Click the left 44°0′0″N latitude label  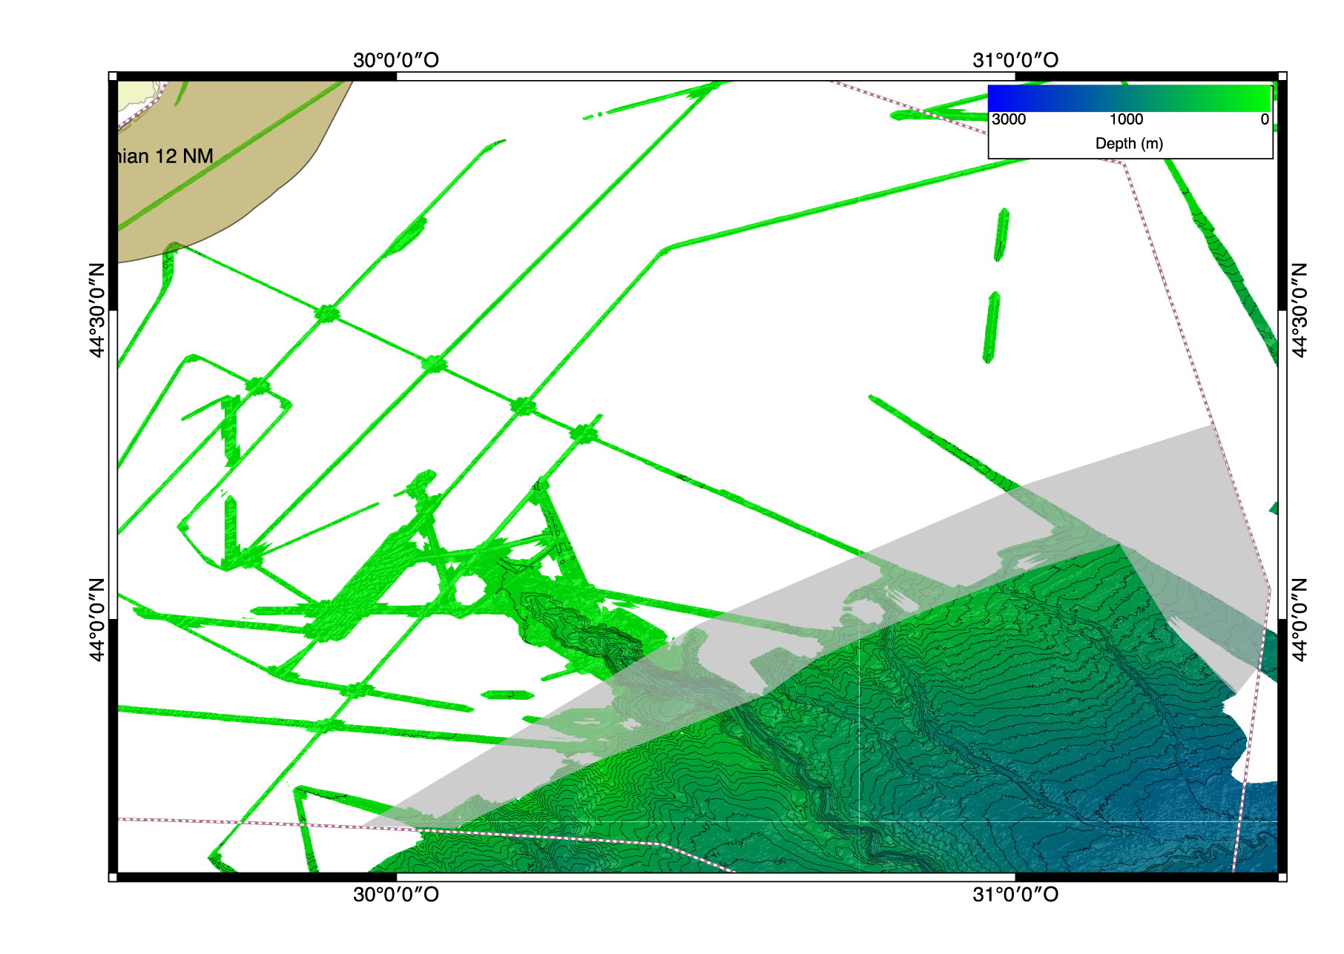coord(97,620)
